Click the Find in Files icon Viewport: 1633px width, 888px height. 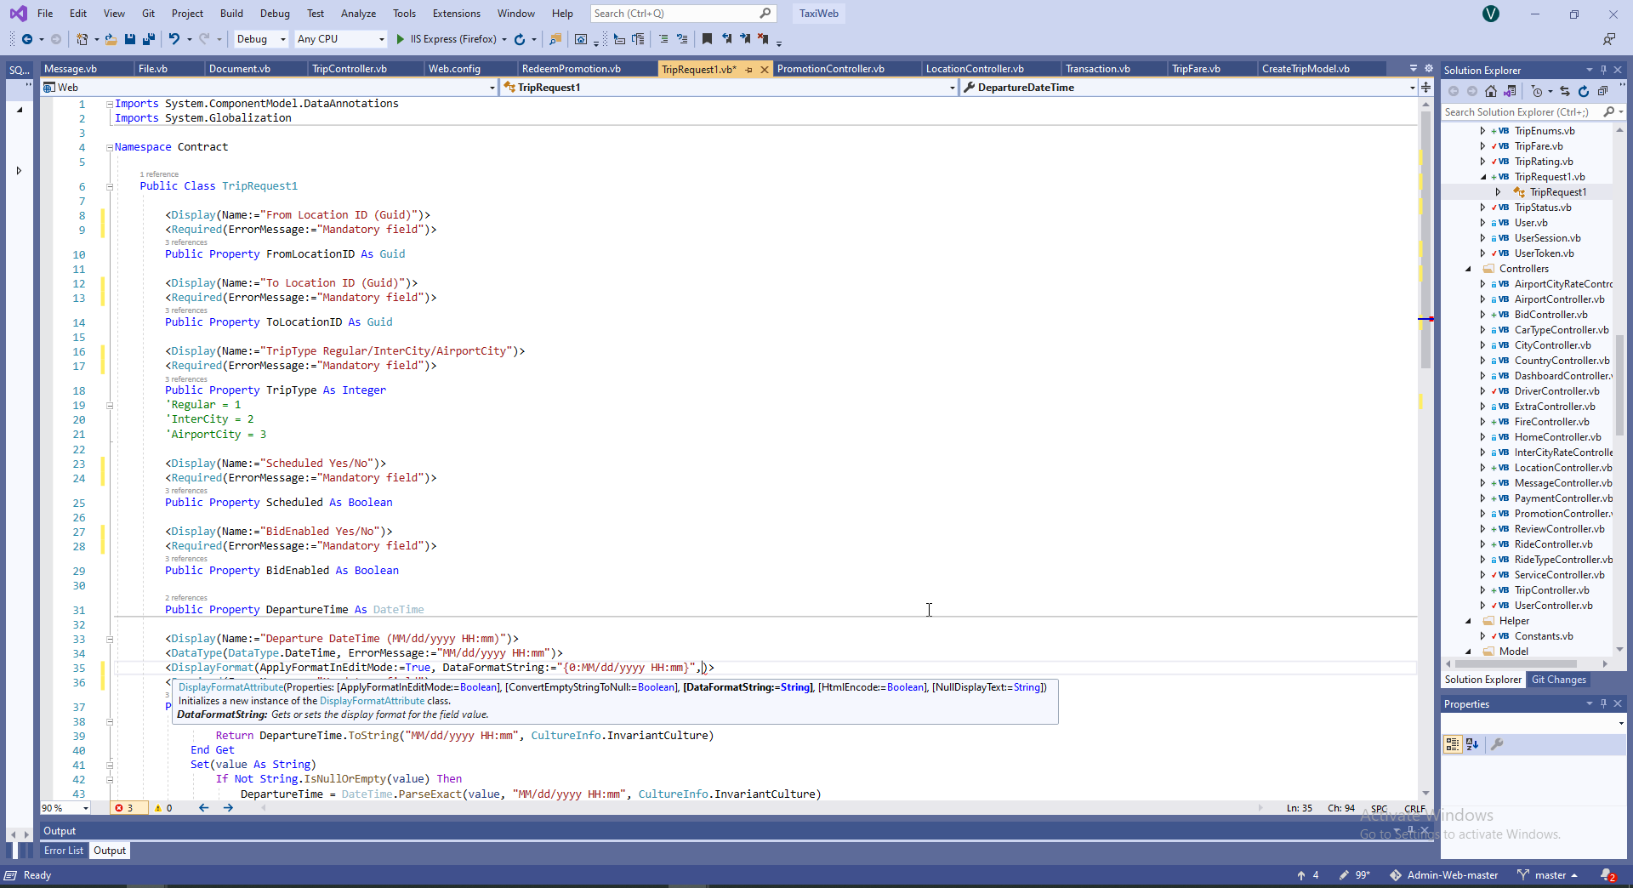point(555,39)
